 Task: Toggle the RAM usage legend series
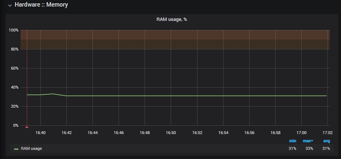(x=31, y=149)
